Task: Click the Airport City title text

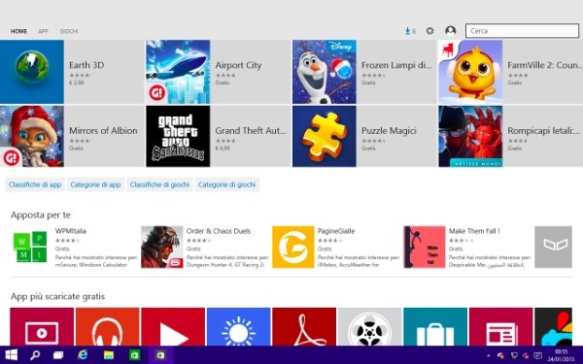Action: (238, 65)
